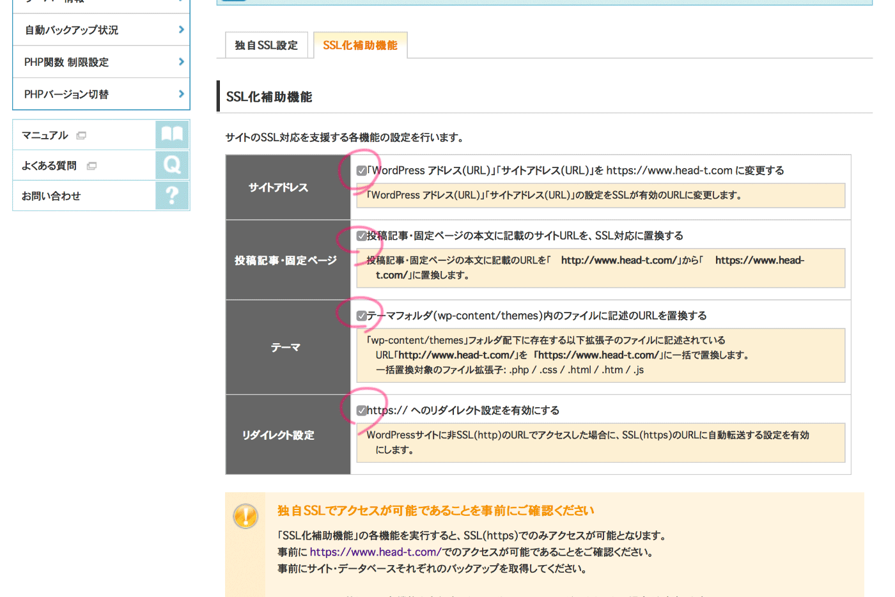The width and height of the screenshot is (895, 597).
Task: Open PHPバージョン切替 menu item
Action: tap(101, 94)
